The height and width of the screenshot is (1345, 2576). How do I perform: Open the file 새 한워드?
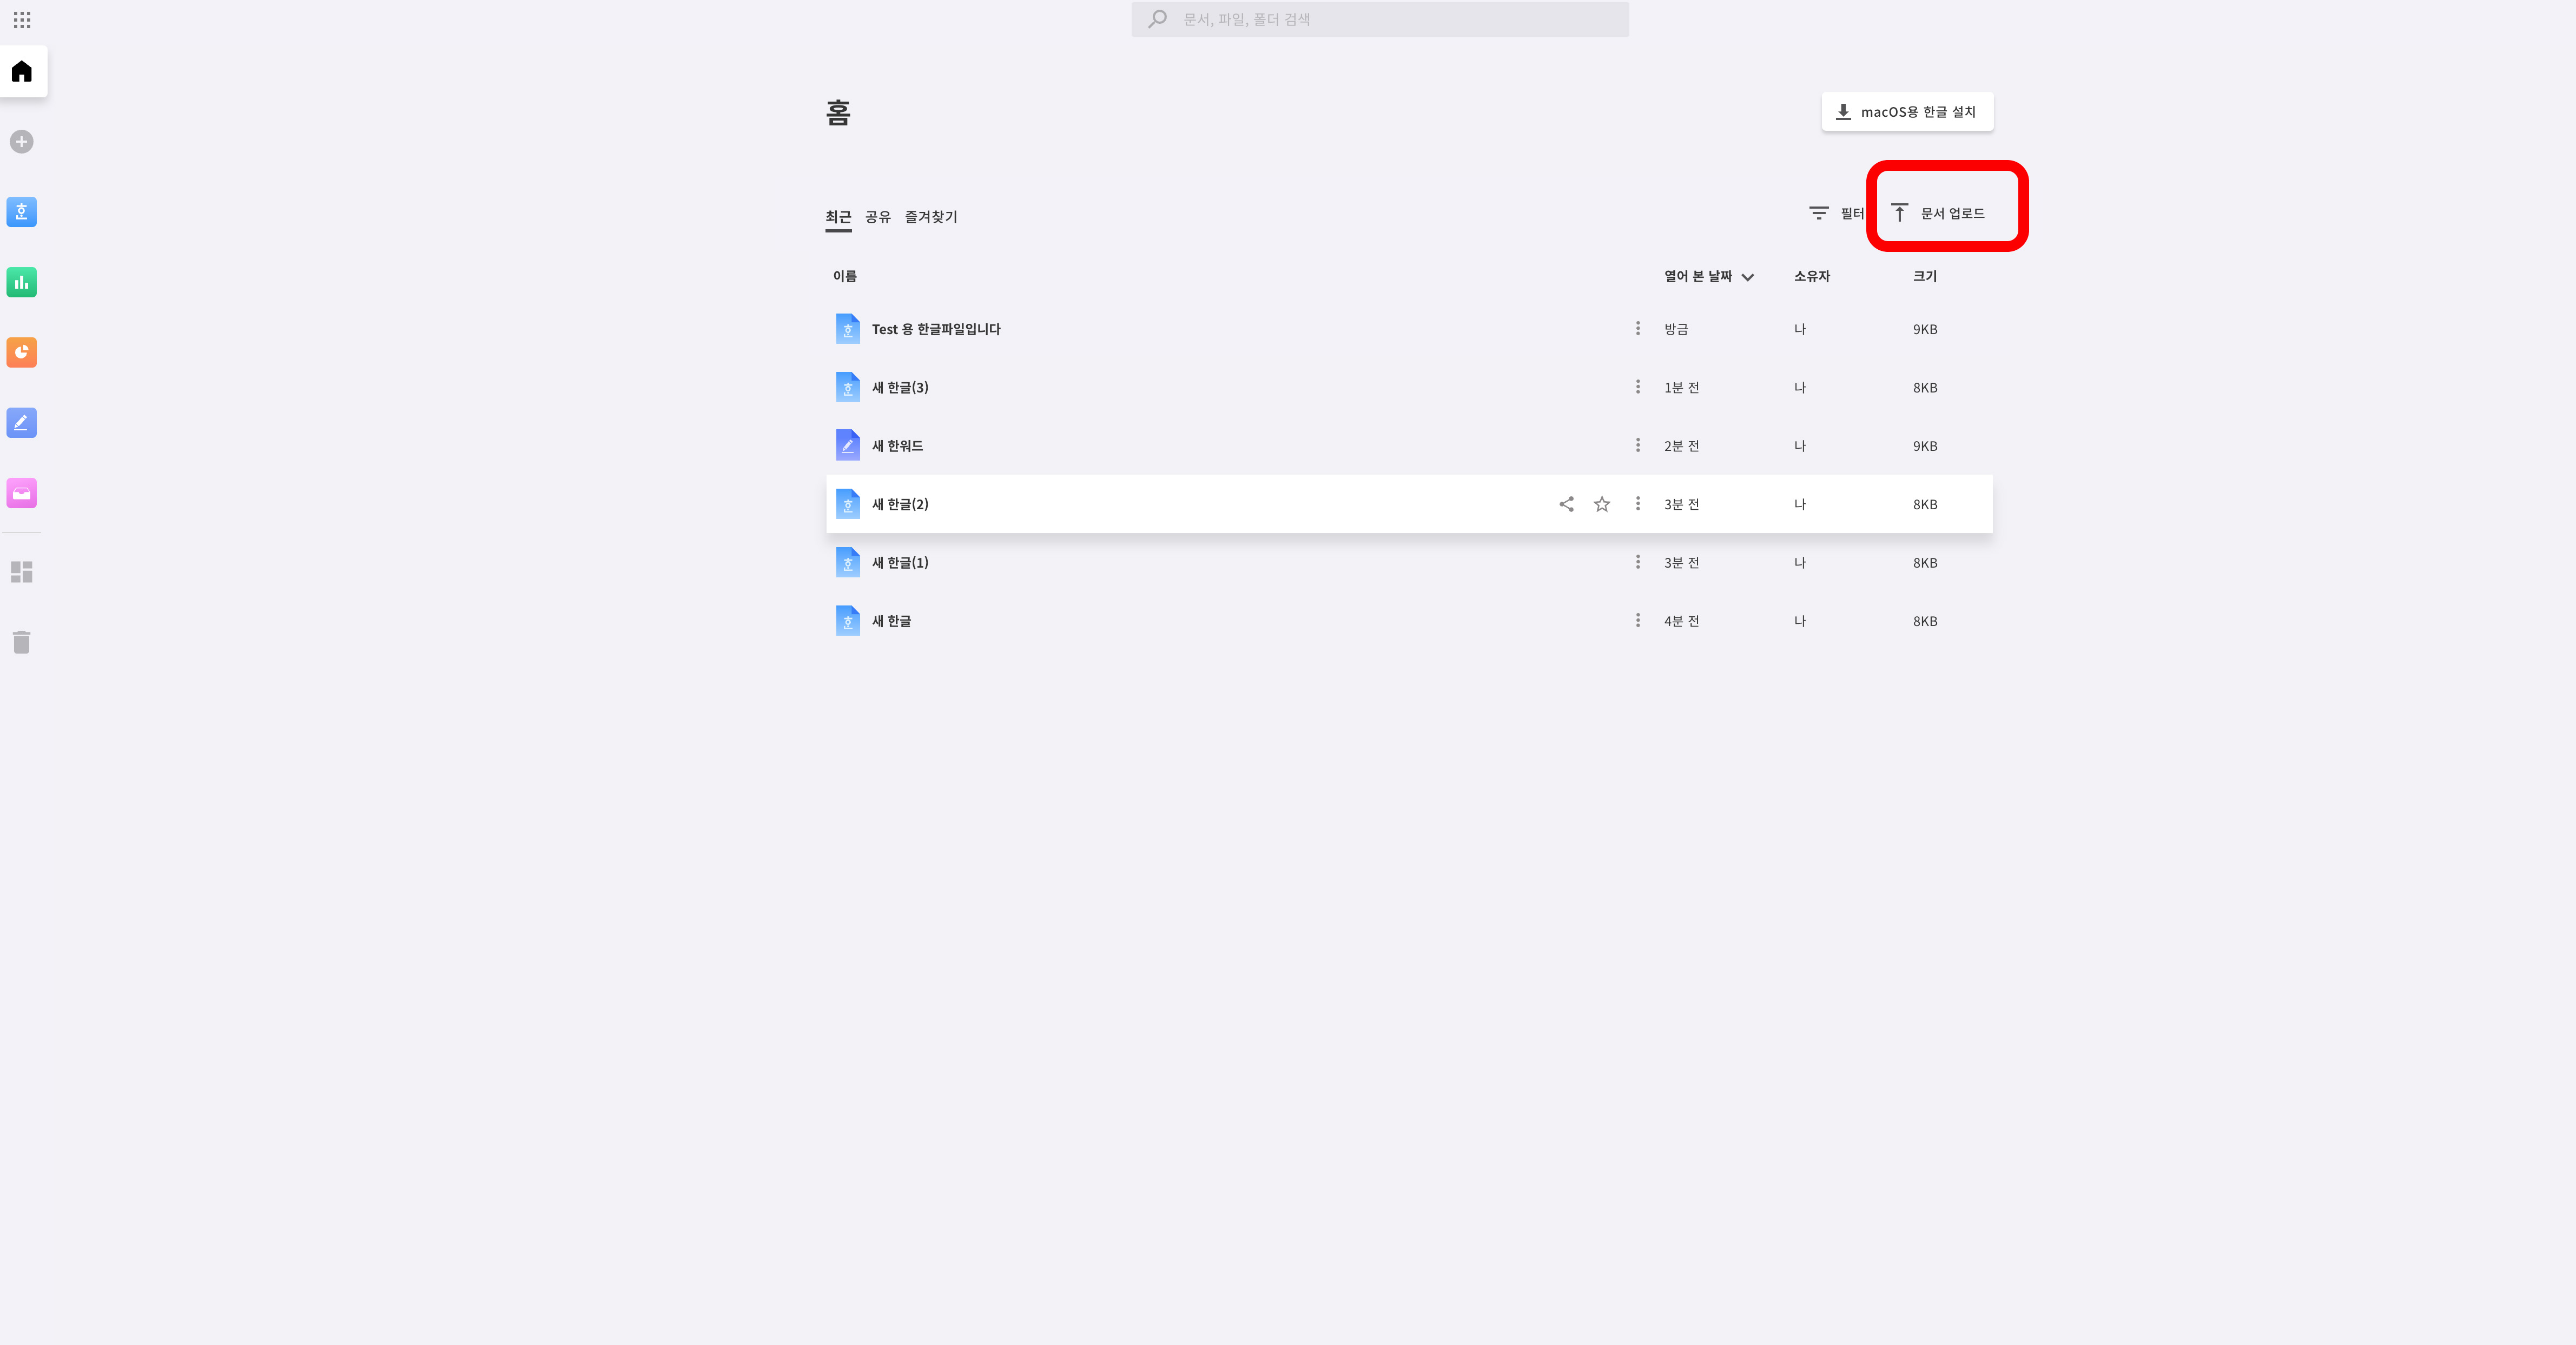point(897,445)
